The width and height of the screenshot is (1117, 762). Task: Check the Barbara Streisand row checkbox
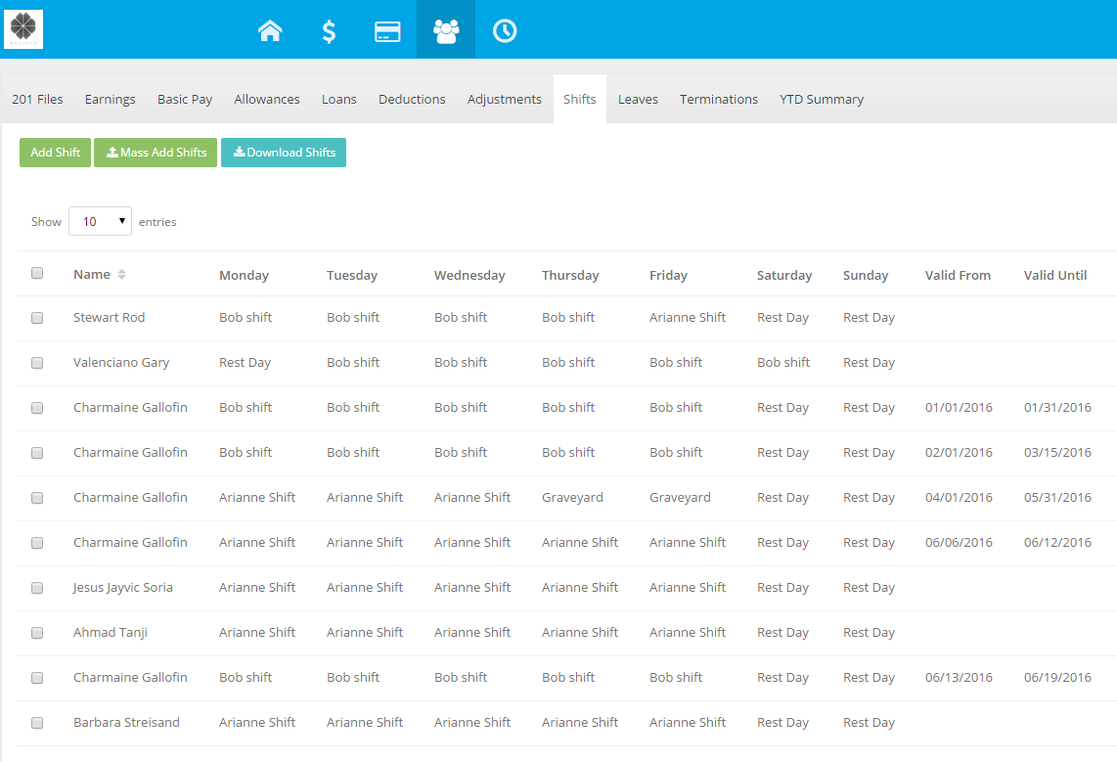tap(37, 722)
